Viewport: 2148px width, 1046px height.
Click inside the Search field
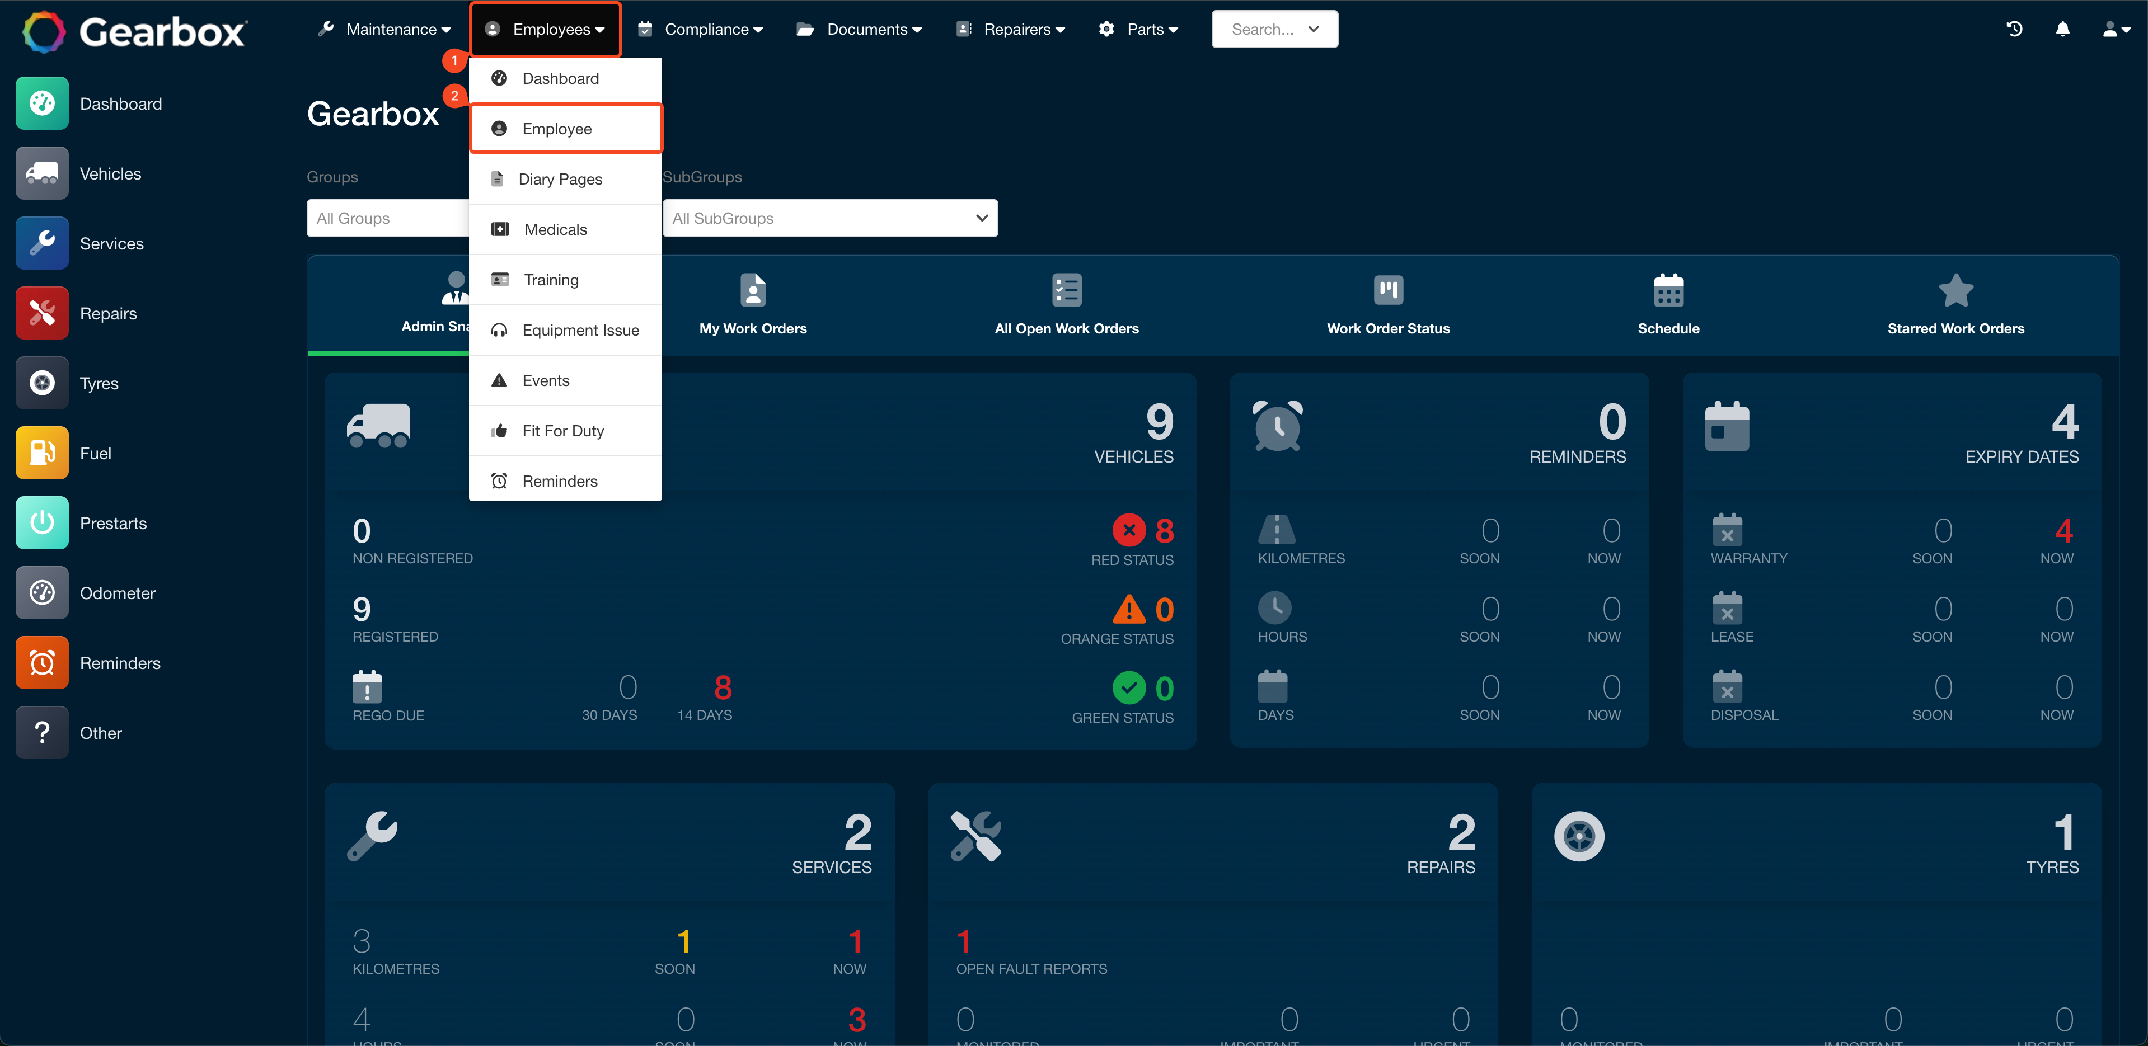pyautogui.click(x=1259, y=29)
